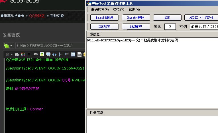Image resolution: width=218 pixels, height=133 pixels.
Task: Open the 编码转换(F) menu
Action: point(100,10)
